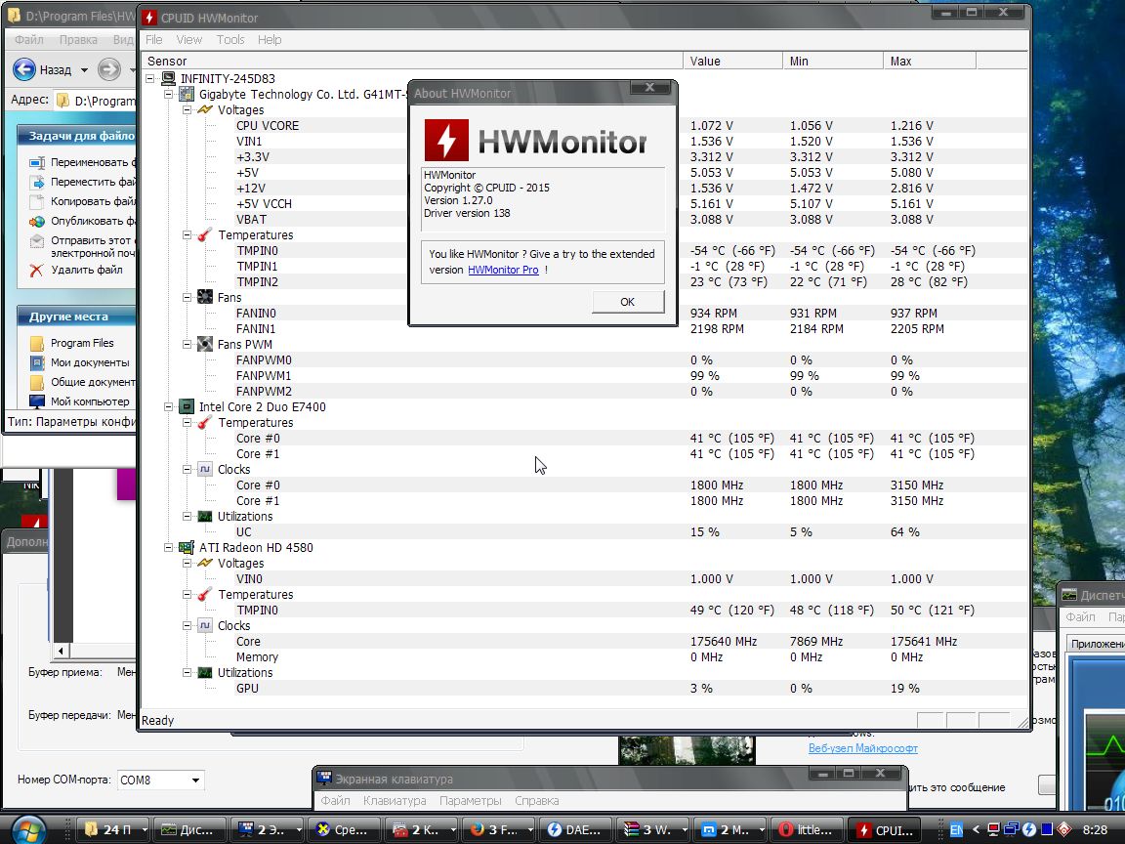Viewport: 1125px width, 844px height.
Task: Click the Fans category icon
Action: (x=205, y=298)
